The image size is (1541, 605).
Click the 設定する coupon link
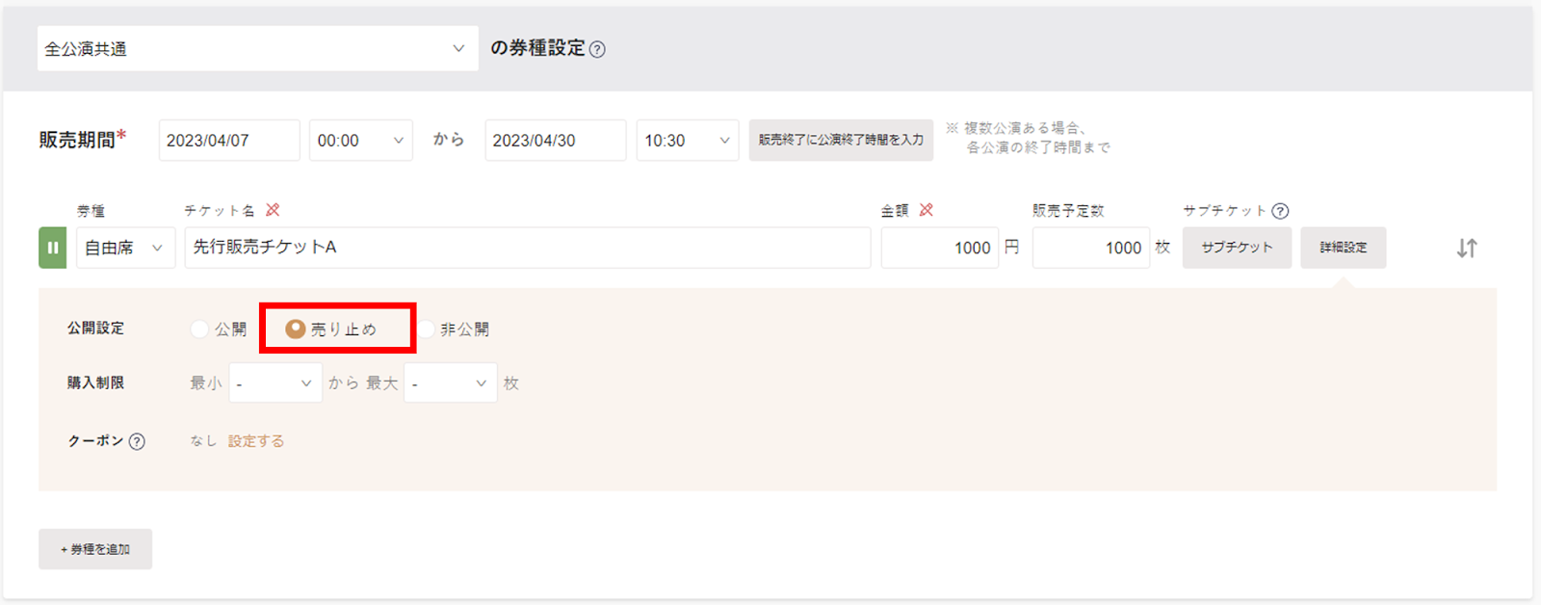256,441
